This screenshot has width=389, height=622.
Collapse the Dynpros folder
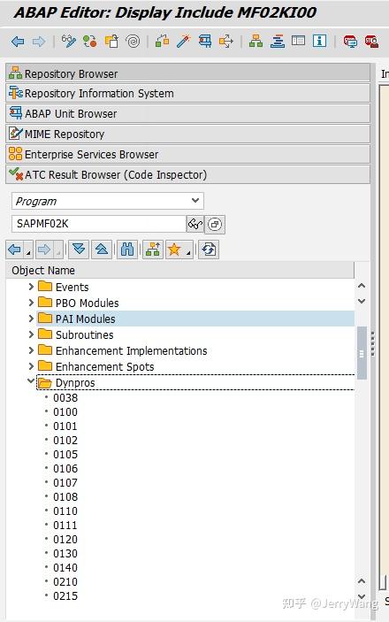click(31, 381)
